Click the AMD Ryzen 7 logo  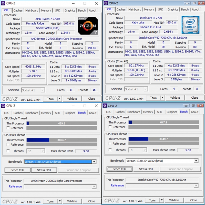[x=88, y=26]
